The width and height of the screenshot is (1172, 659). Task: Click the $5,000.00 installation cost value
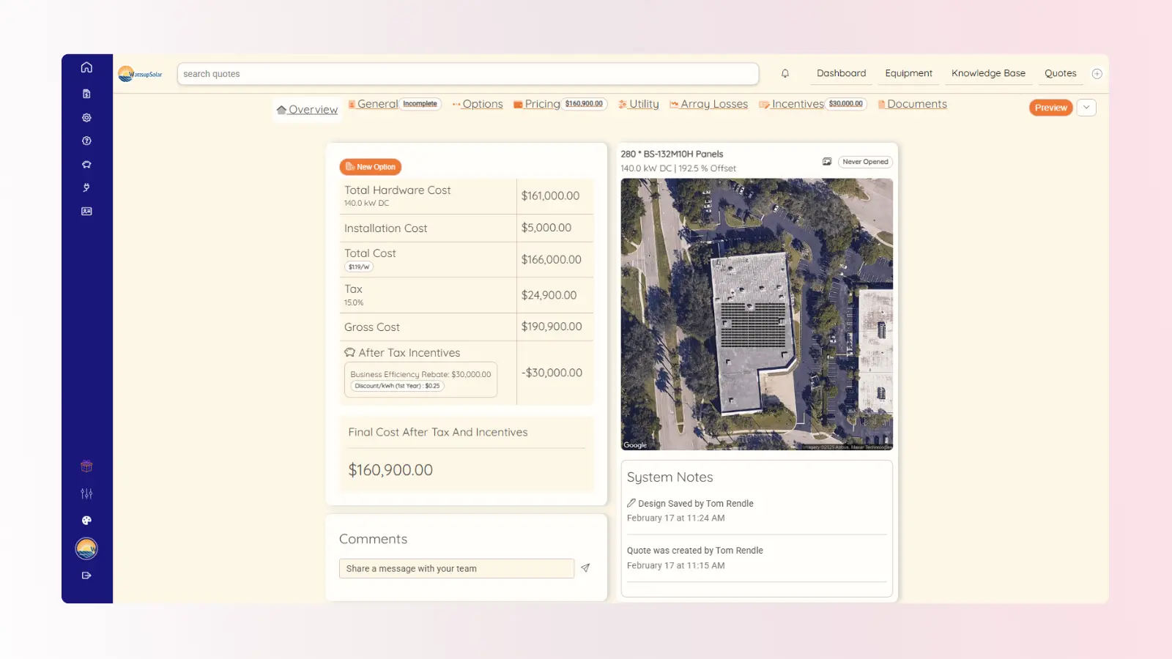coord(546,228)
